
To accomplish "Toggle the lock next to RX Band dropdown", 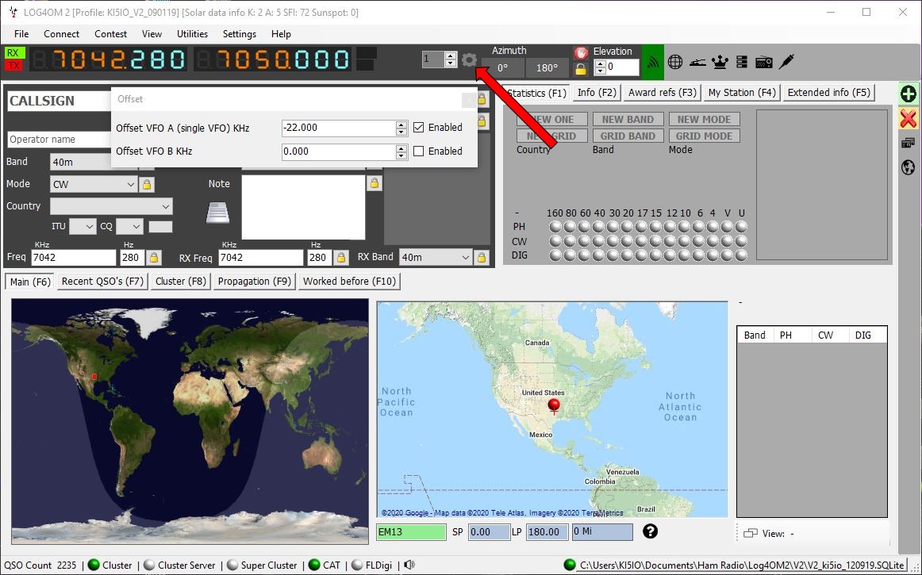I will pyautogui.click(x=481, y=258).
